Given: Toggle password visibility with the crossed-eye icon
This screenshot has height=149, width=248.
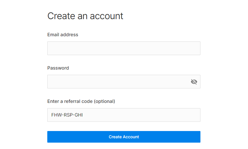Looking at the screenshot, I should click(x=194, y=82).
